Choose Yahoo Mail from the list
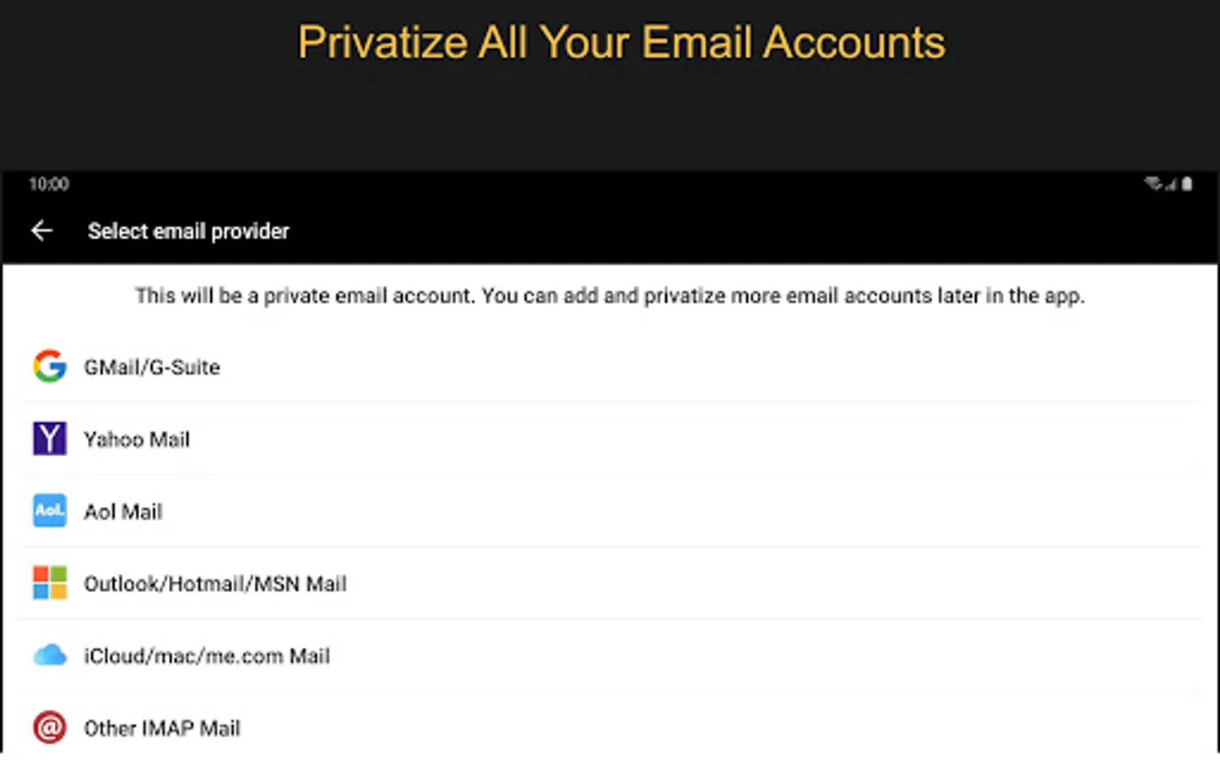This screenshot has width=1220, height=760. 137,440
